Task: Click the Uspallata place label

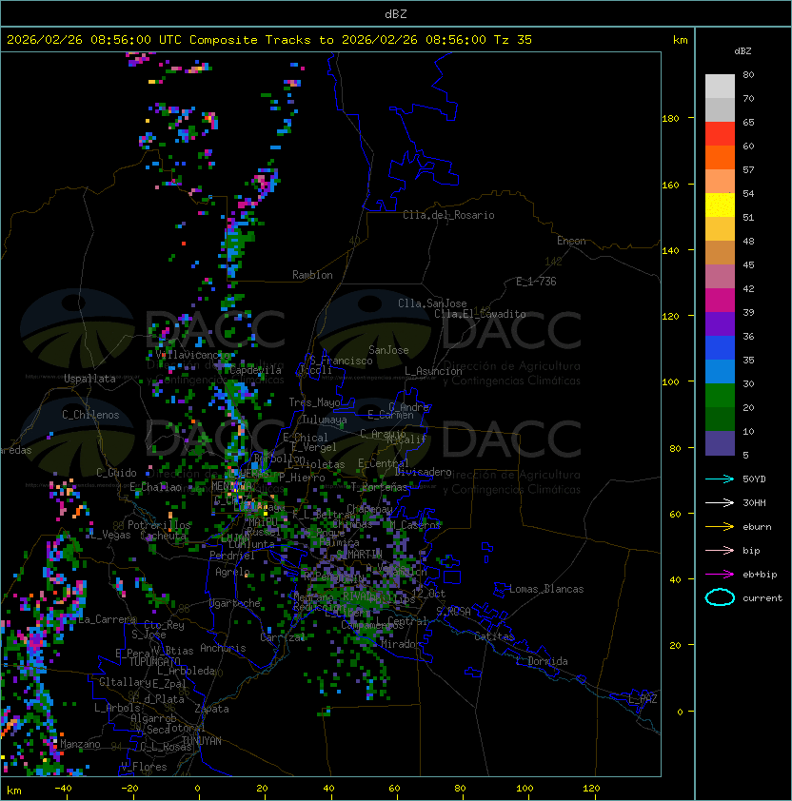Action: pyautogui.click(x=89, y=379)
